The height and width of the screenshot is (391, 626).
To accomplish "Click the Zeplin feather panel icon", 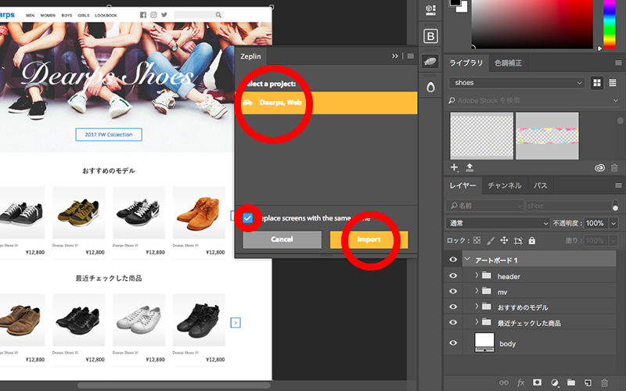I will (430, 61).
